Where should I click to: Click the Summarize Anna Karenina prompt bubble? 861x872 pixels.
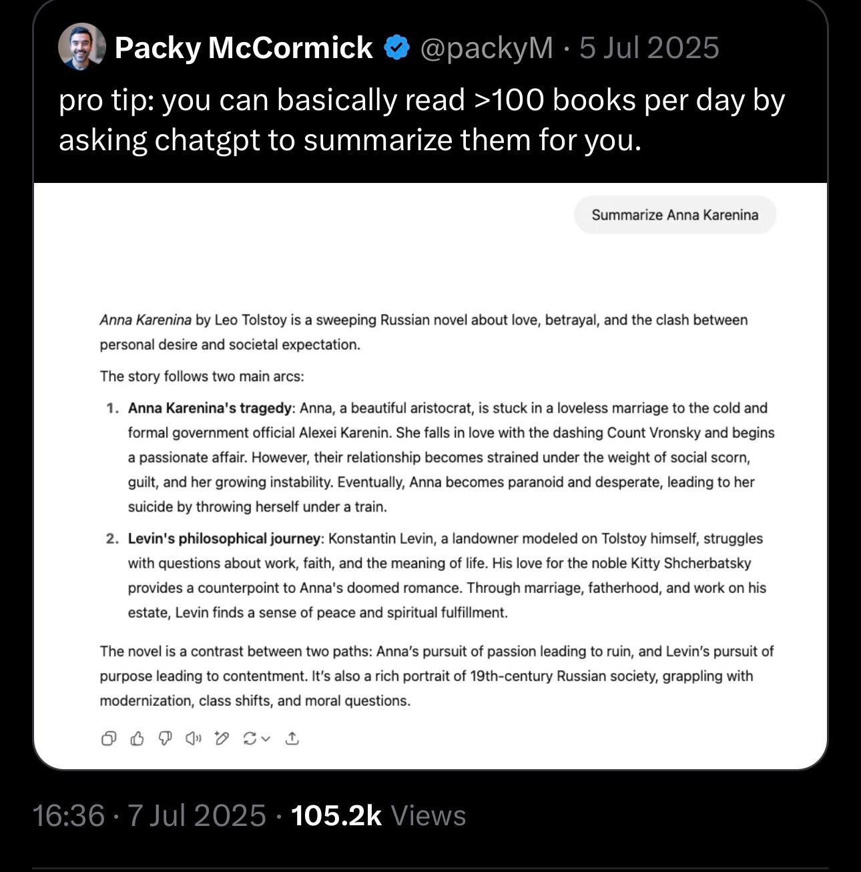point(675,215)
